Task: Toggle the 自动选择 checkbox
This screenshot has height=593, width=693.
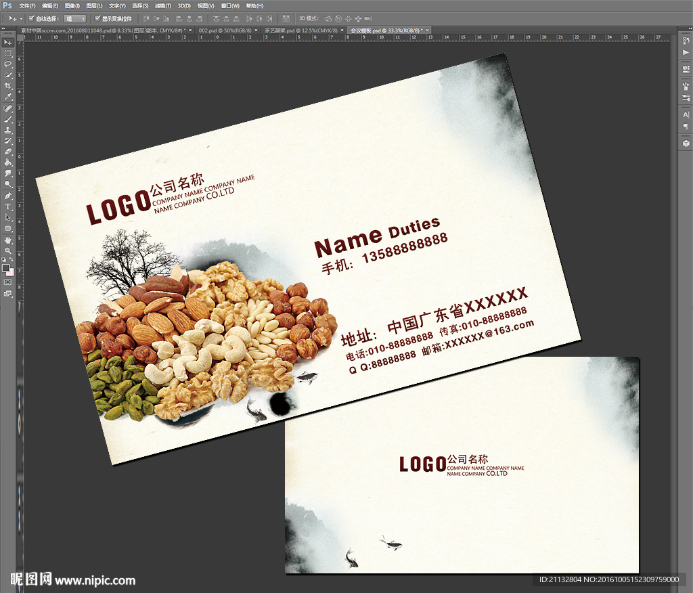Action: click(x=31, y=18)
